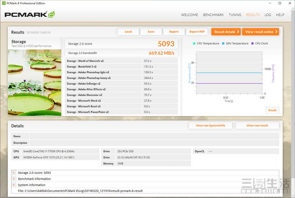
Task: Click View raw result
Action: 257,125
